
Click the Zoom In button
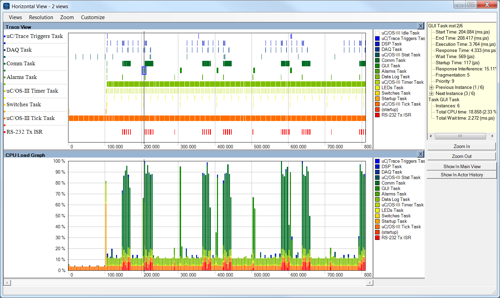coord(462,146)
